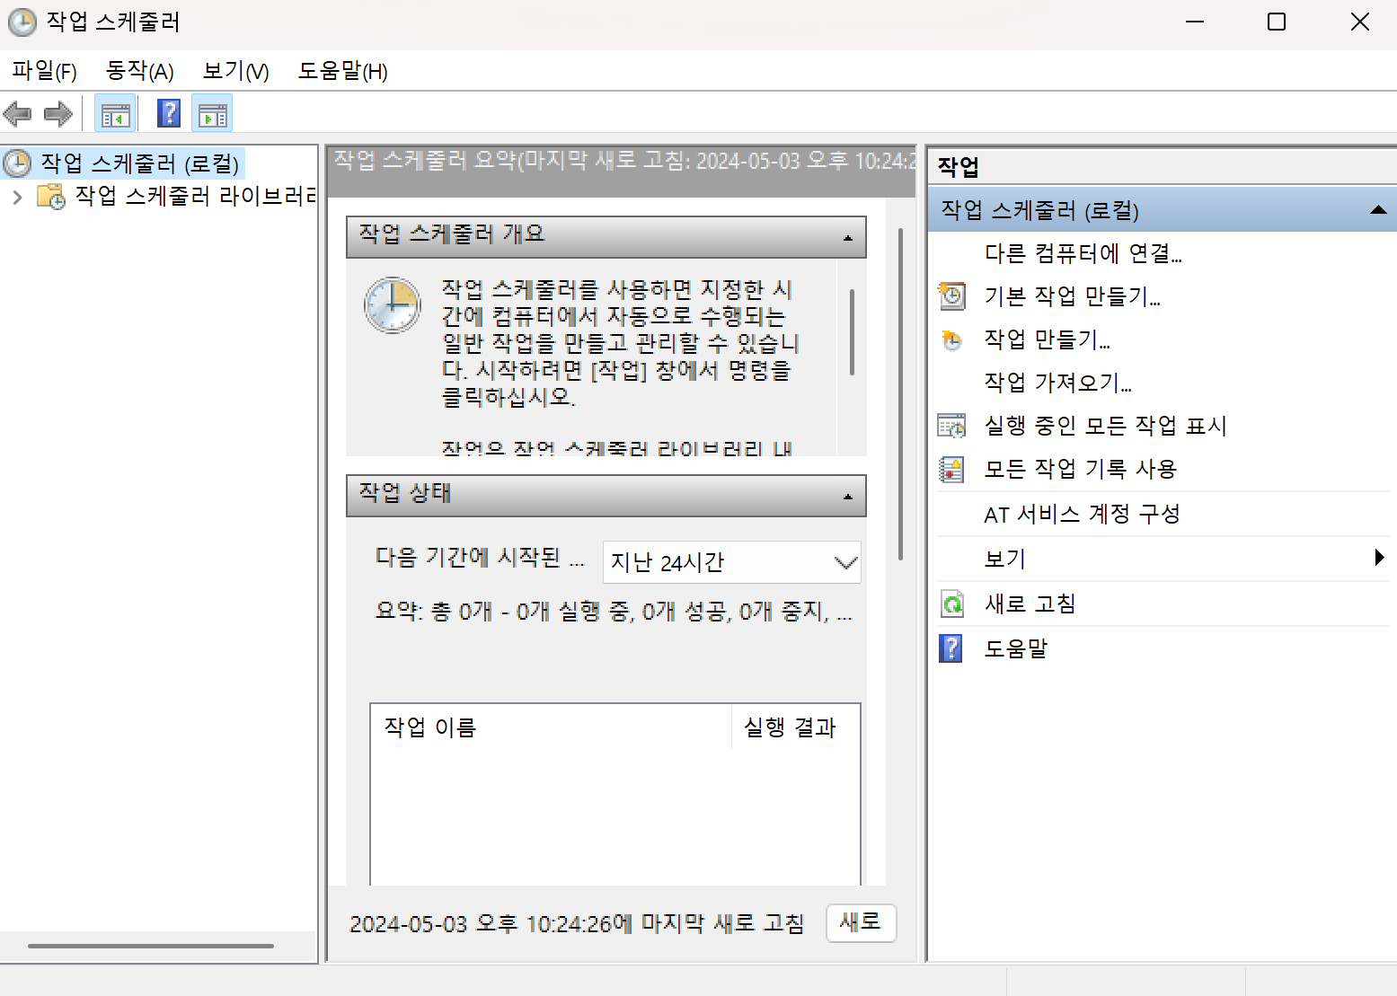
Task: Click the summary text 요약: 총 0개
Action: (x=614, y=613)
